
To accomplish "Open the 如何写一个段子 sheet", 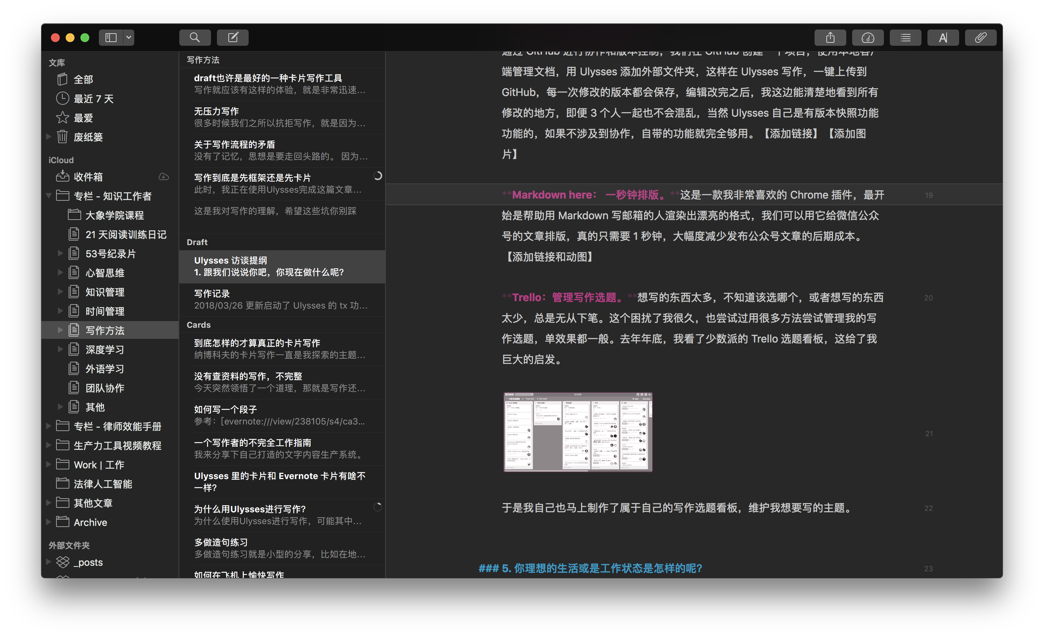I will (282, 415).
